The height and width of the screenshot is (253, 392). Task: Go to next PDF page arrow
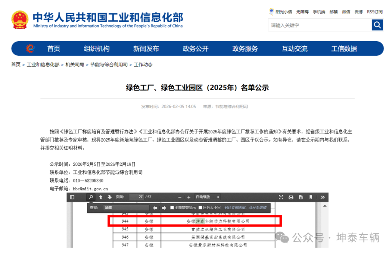109,197
